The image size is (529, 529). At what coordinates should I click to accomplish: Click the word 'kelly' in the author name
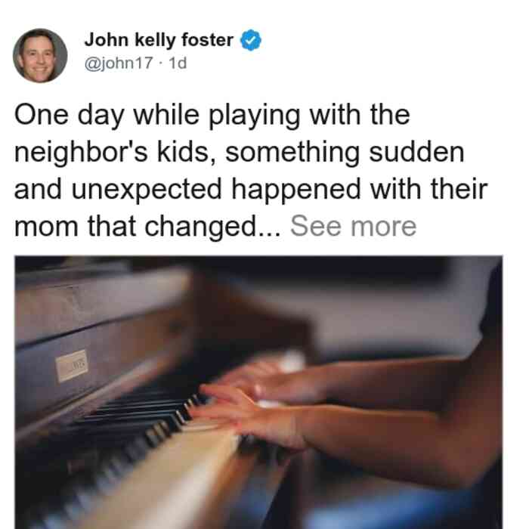(155, 41)
